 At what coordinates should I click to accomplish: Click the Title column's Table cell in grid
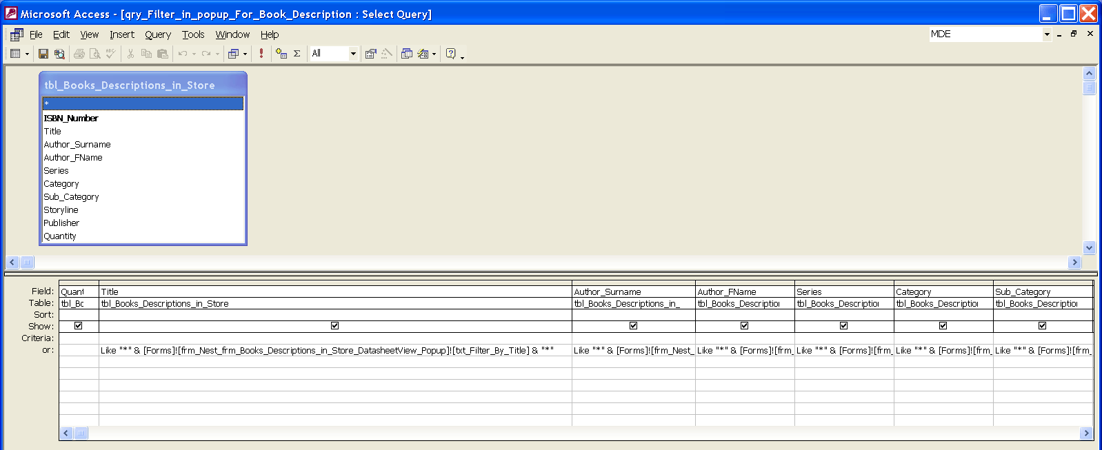(335, 303)
